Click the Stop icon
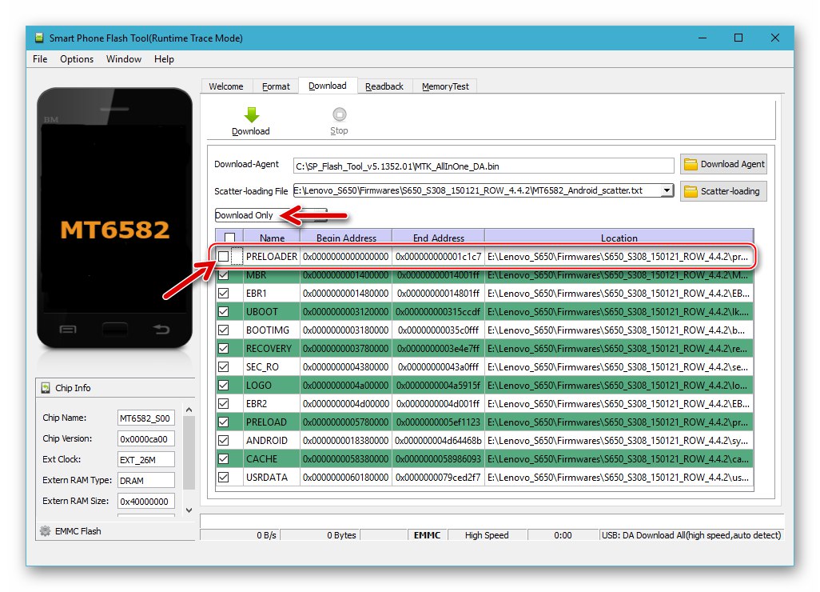 point(339,114)
